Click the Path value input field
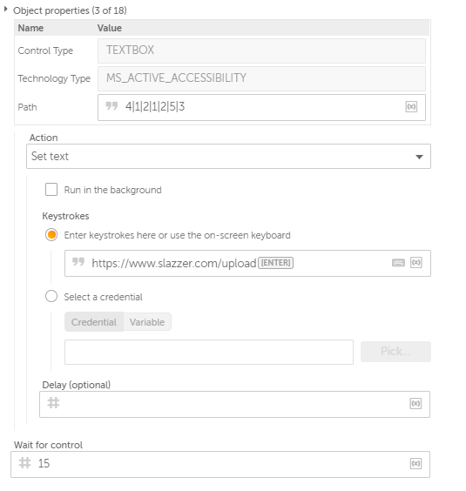 pos(261,107)
